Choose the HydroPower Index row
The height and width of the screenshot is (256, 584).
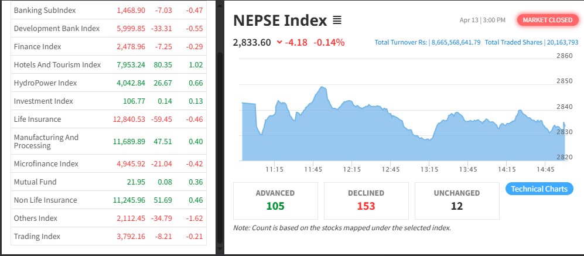coord(45,83)
